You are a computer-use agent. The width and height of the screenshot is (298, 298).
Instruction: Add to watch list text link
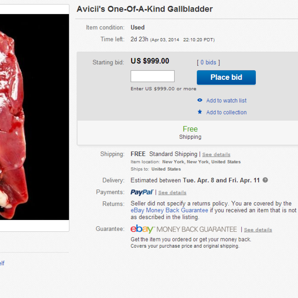coord(226,101)
